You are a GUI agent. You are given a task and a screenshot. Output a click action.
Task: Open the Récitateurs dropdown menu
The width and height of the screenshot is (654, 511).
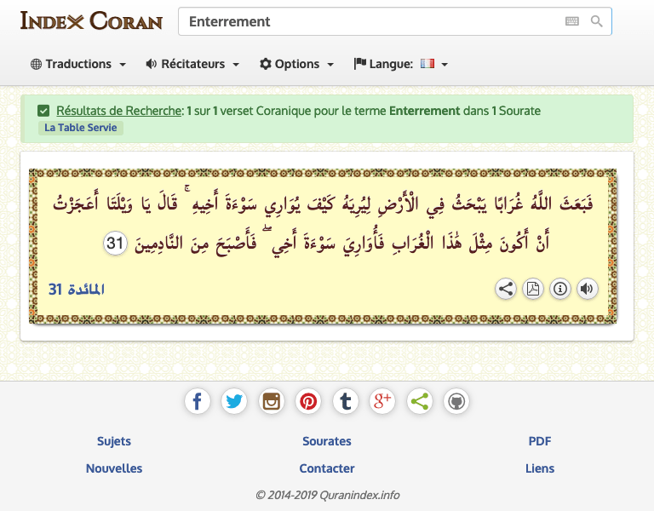point(192,64)
